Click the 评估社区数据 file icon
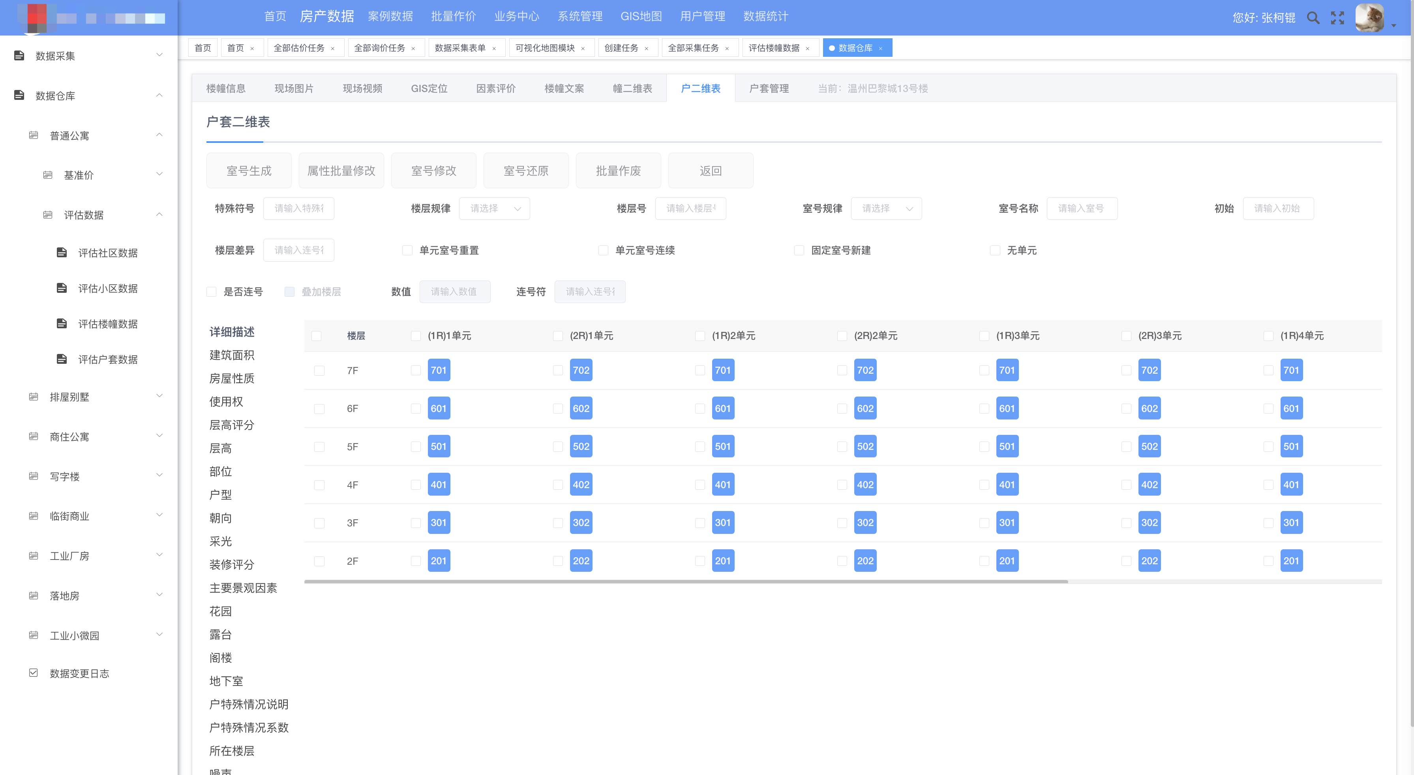Viewport: 1414px width, 775px height. (62, 253)
